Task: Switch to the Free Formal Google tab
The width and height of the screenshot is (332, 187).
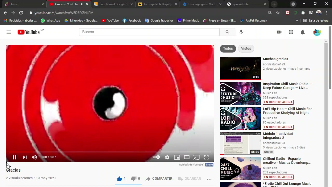Action: (114, 4)
